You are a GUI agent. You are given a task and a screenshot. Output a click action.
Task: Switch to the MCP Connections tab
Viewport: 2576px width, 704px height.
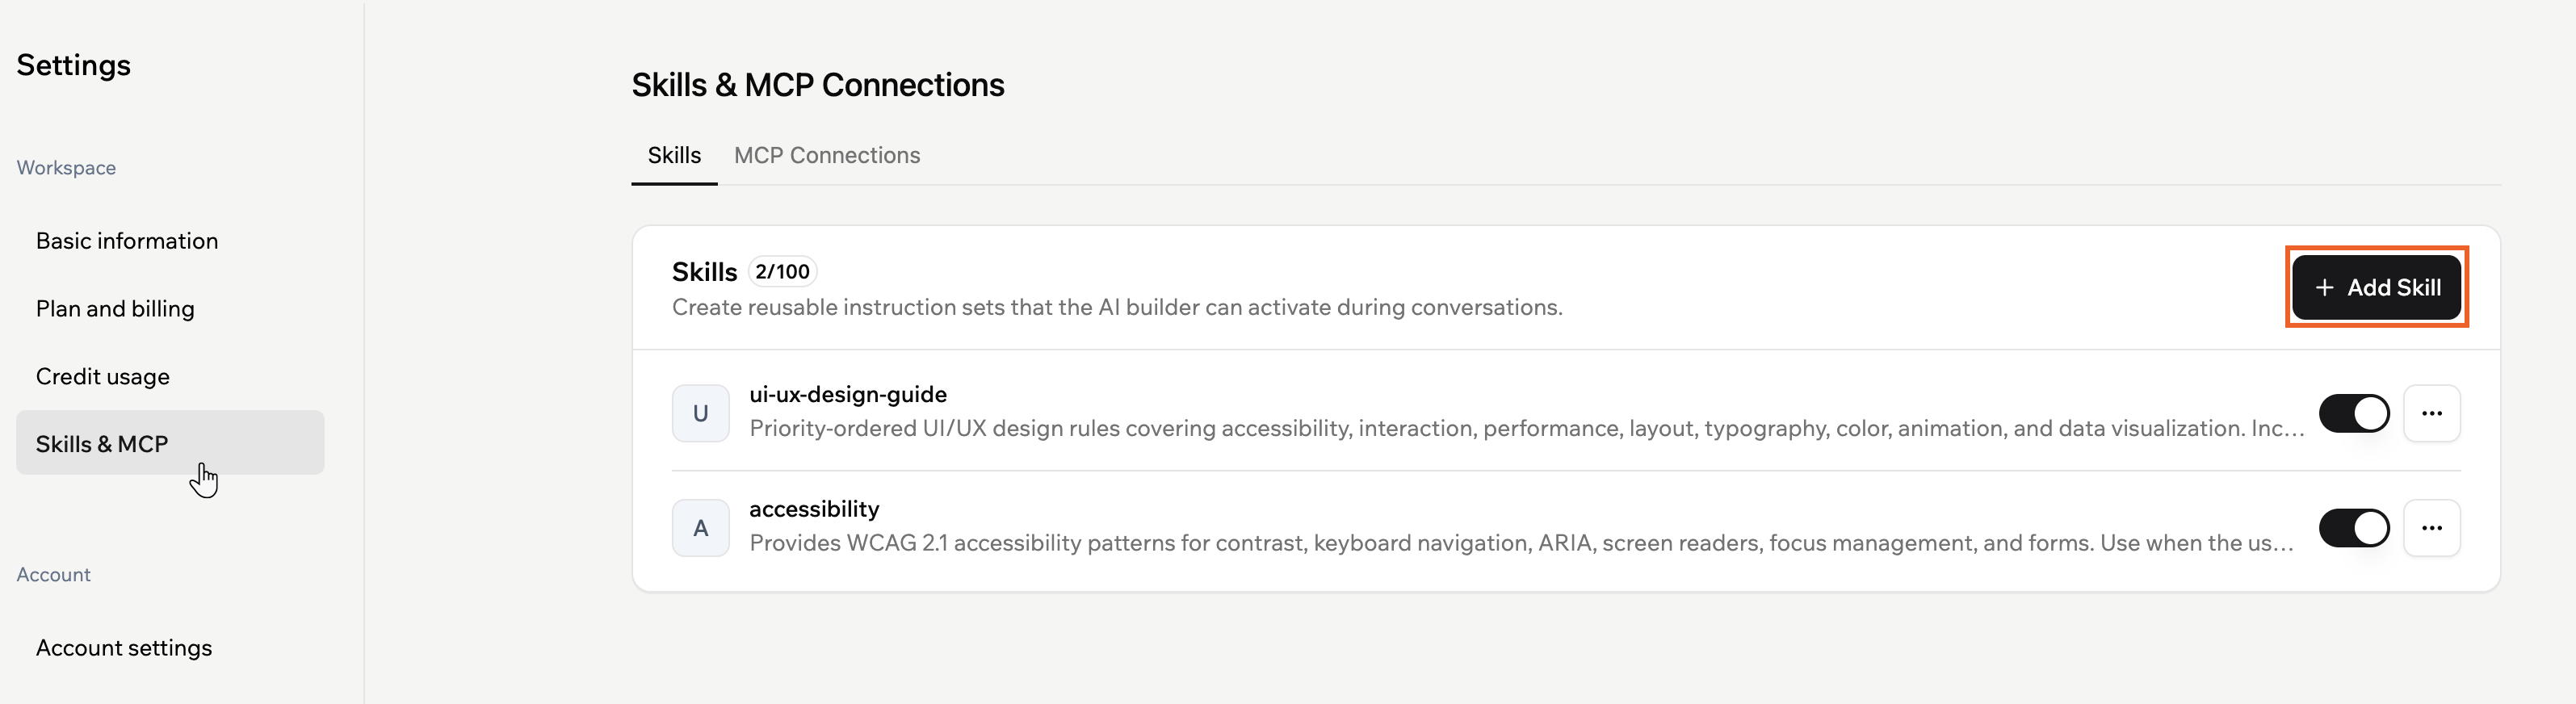click(x=827, y=155)
